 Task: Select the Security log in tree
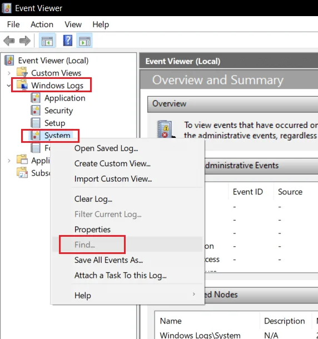(58, 111)
